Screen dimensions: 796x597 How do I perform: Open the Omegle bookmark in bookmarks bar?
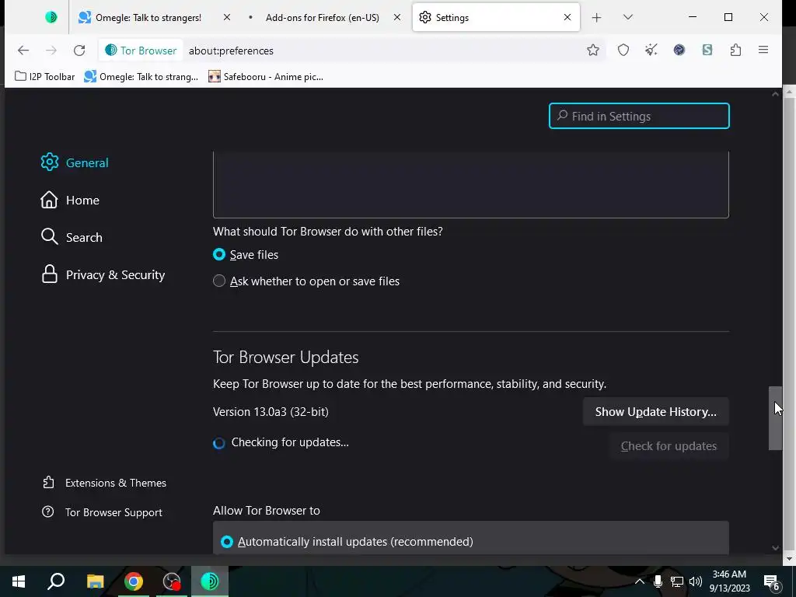[141, 77]
